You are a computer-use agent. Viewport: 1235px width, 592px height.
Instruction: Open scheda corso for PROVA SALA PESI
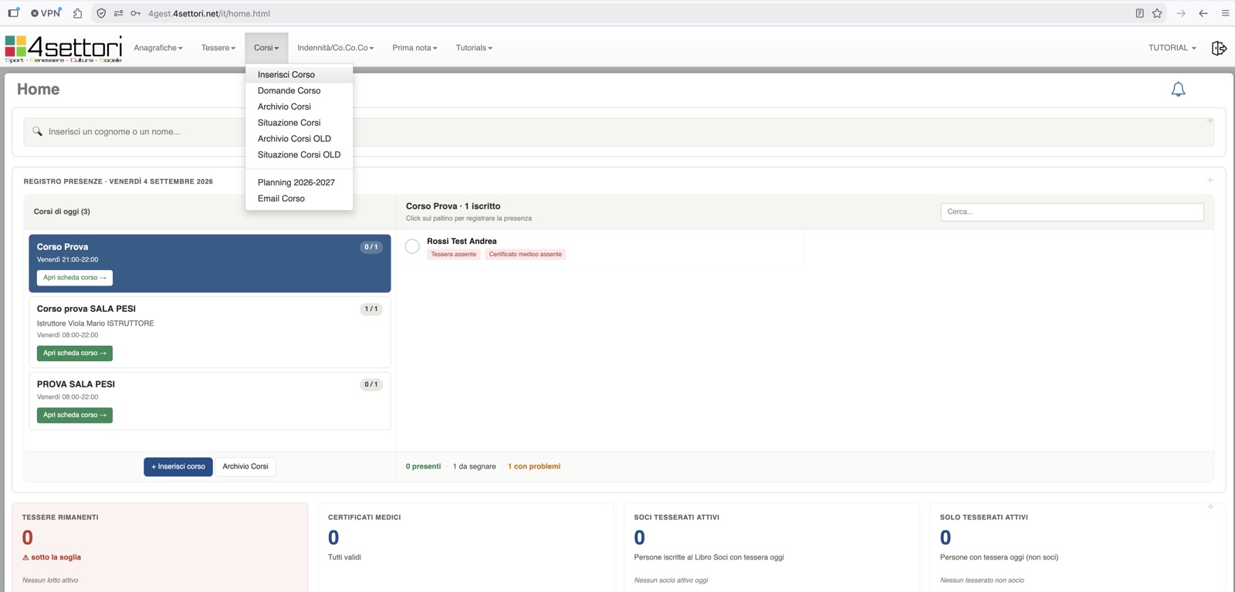pos(75,415)
